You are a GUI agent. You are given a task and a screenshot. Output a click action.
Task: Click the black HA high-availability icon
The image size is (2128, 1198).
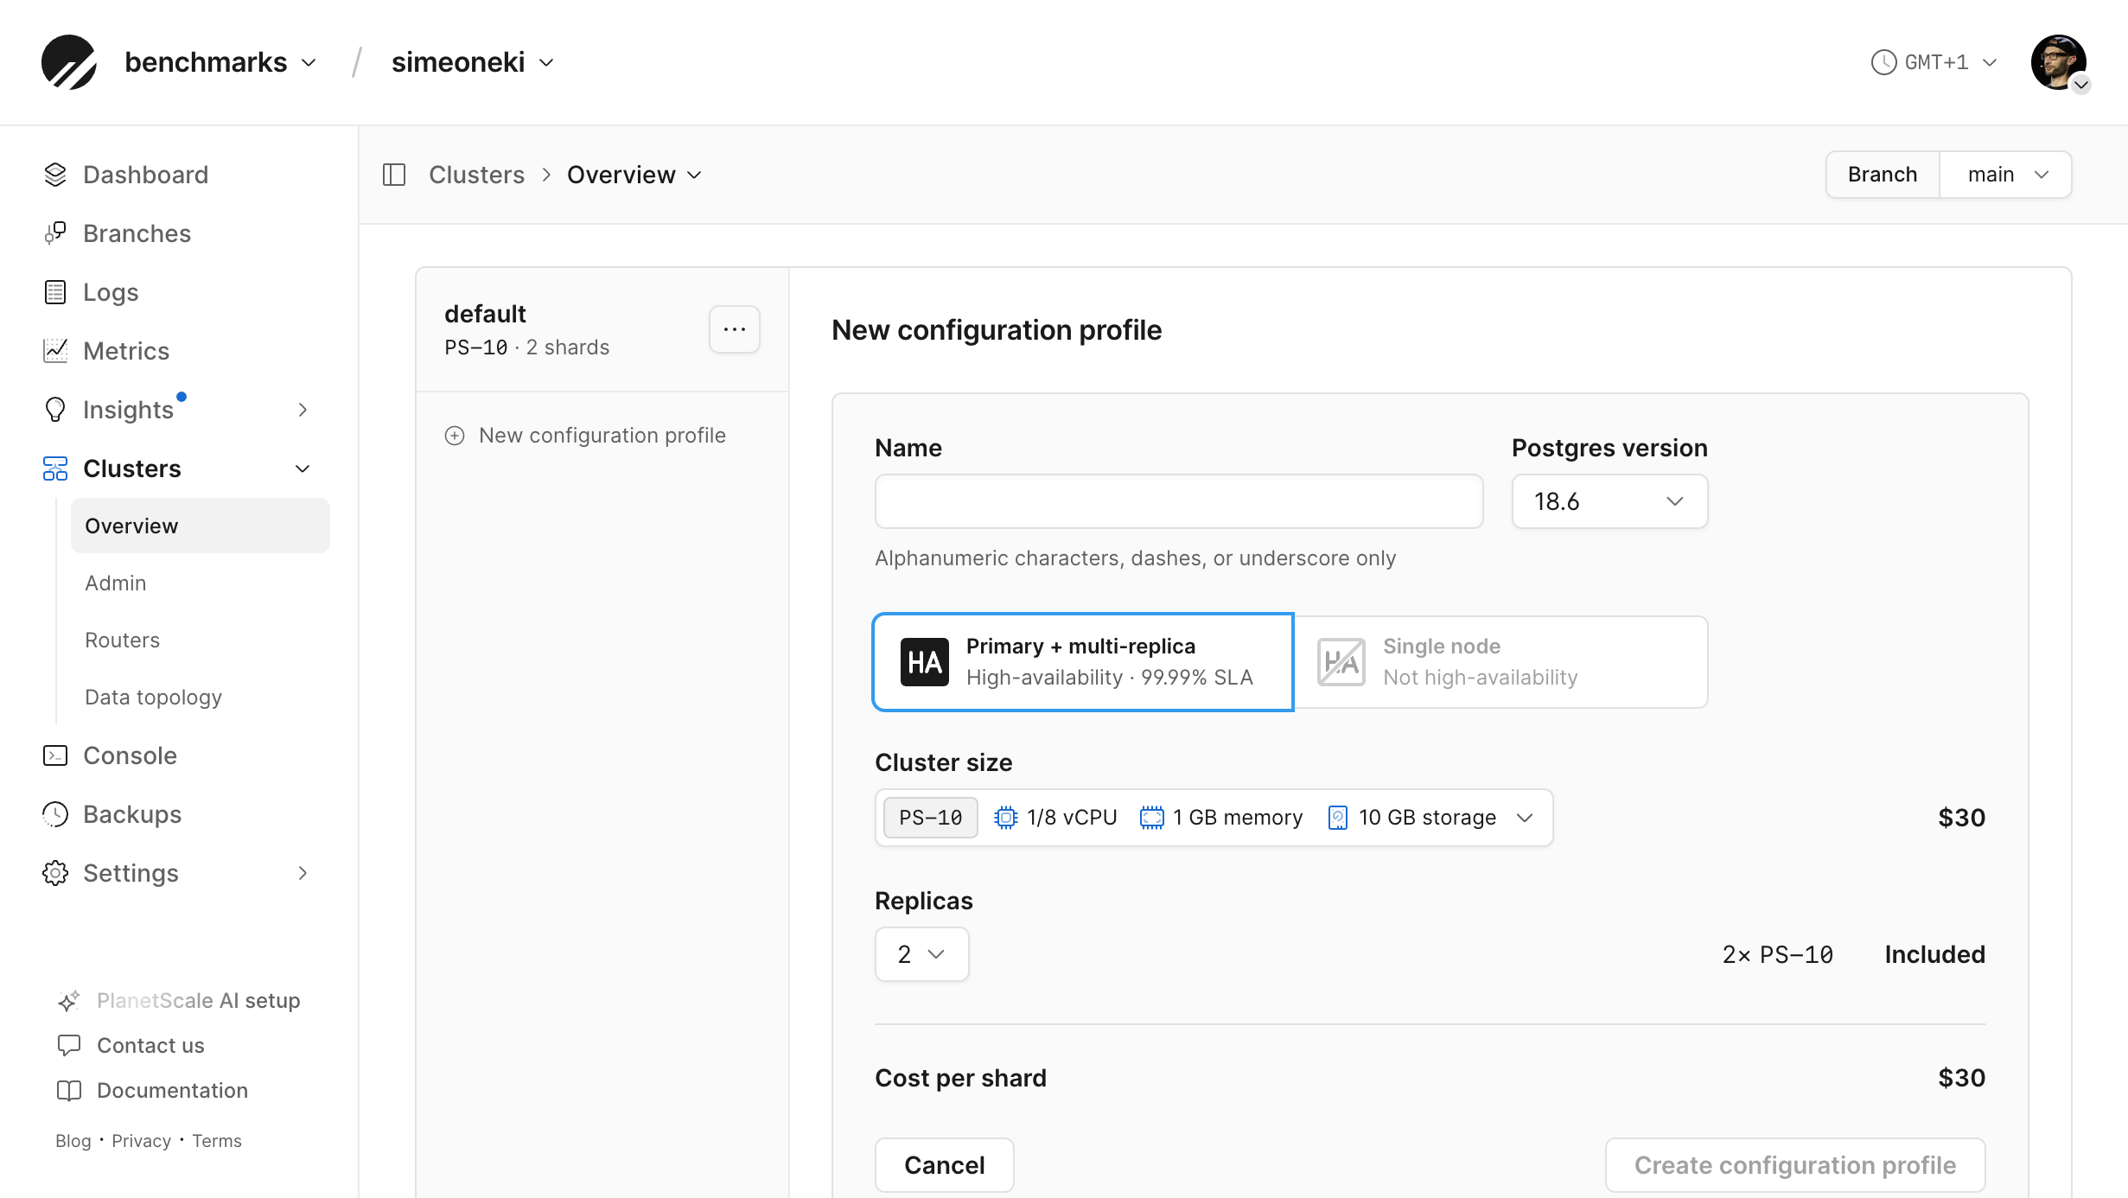[925, 662]
